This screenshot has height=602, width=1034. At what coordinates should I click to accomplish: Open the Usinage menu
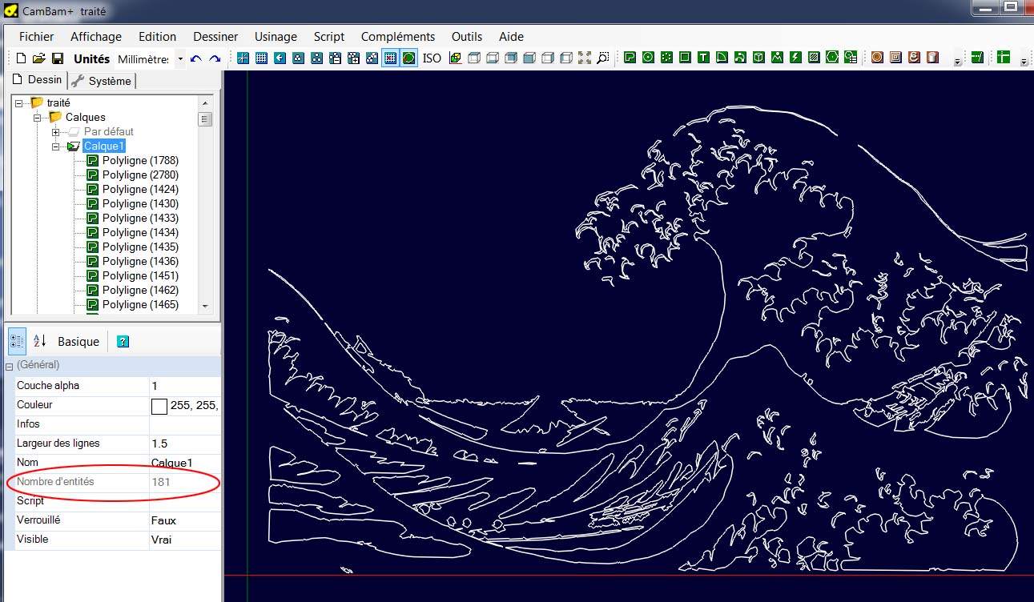[276, 36]
